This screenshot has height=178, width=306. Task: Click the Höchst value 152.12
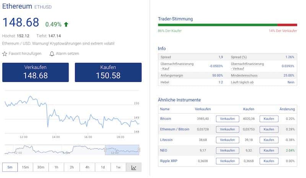point(23,36)
